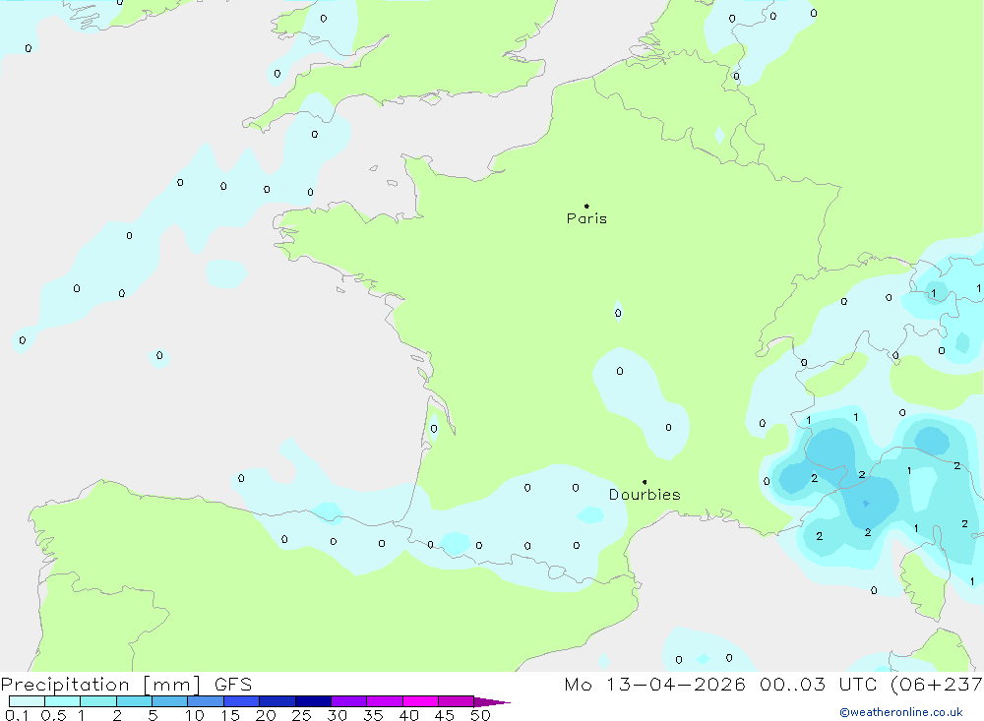The width and height of the screenshot is (984, 721).
Task: Pick the 2–5 mm legend color swatch
Action: 134,701
